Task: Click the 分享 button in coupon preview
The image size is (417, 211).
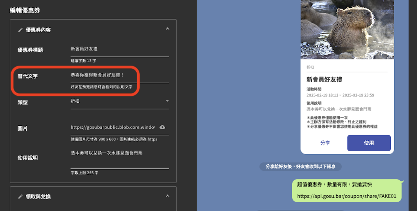Action: coord(325,143)
